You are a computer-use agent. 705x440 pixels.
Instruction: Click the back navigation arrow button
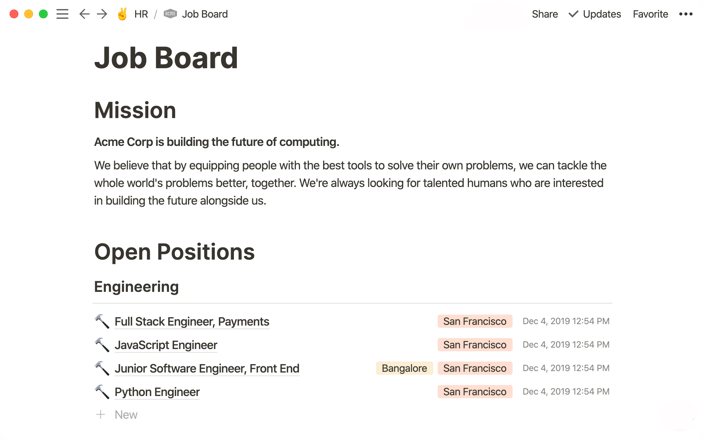(84, 14)
